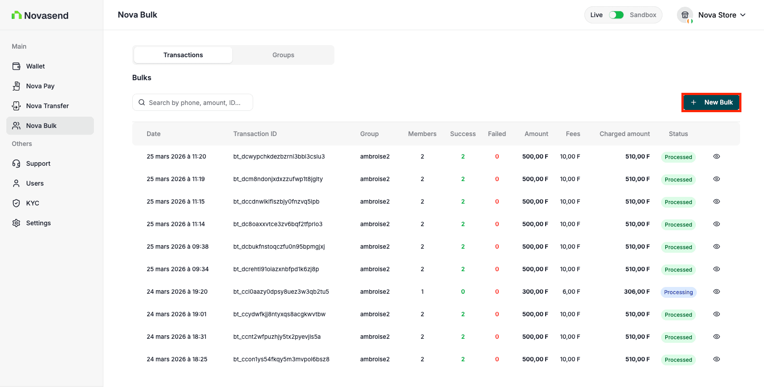The width and height of the screenshot is (764, 387).
Task: Click the Nova Bulk people icon
Action: tap(16, 126)
